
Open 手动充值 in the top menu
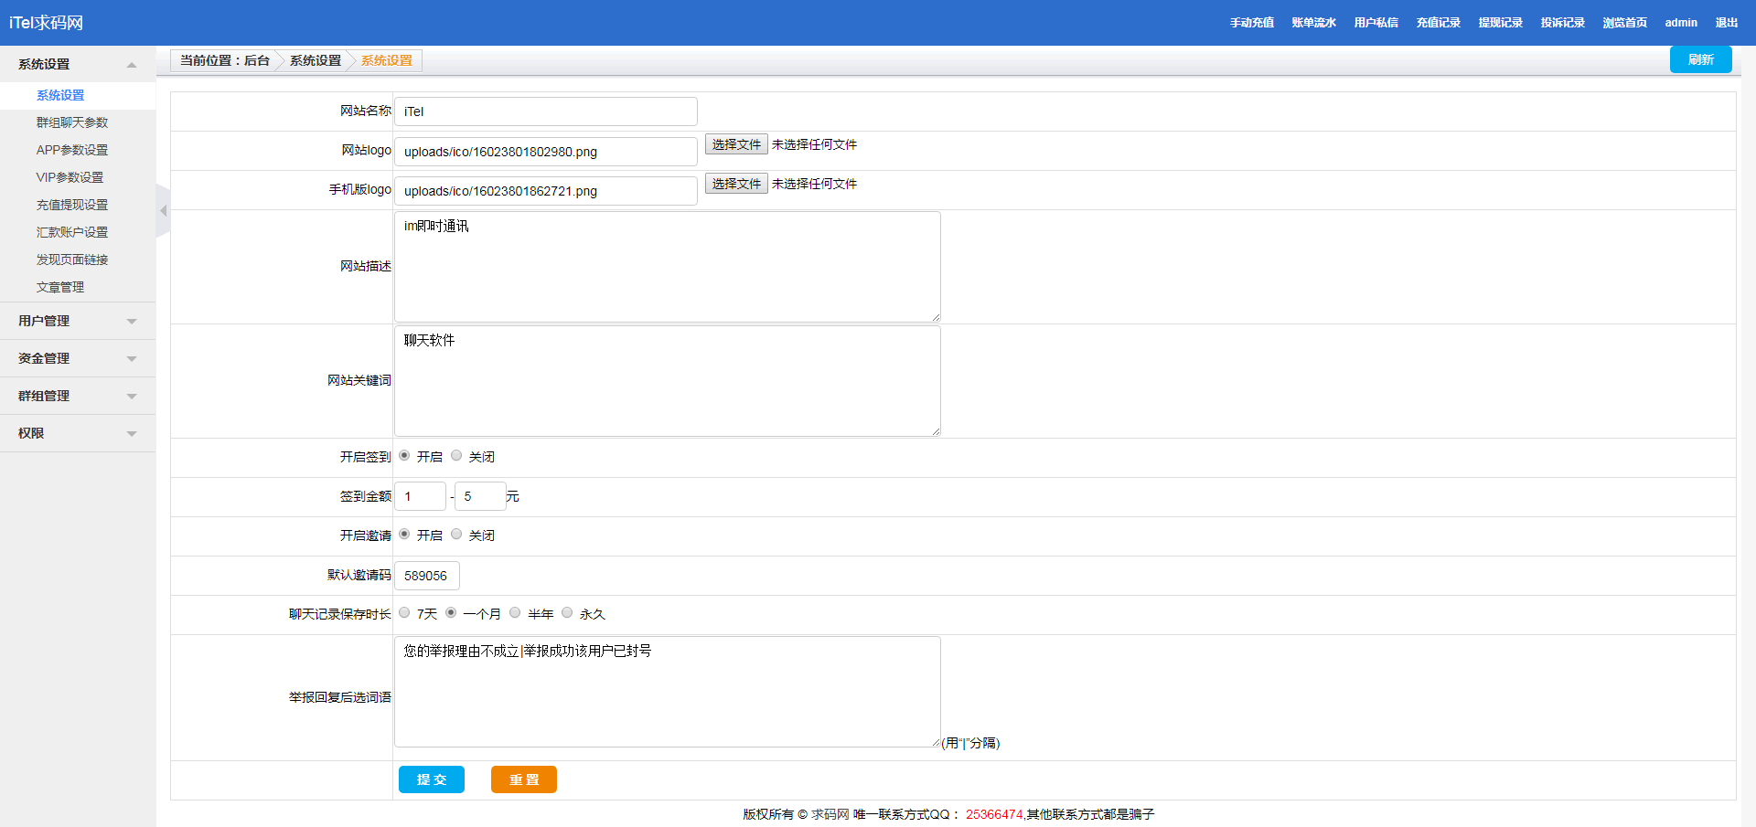[1251, 23]
